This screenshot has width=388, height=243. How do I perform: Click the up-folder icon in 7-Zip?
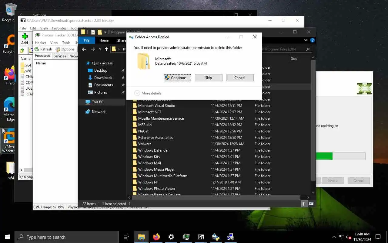click(22, 51)
